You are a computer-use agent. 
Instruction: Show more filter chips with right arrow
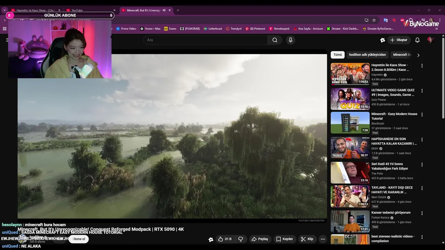coord(418,55)
